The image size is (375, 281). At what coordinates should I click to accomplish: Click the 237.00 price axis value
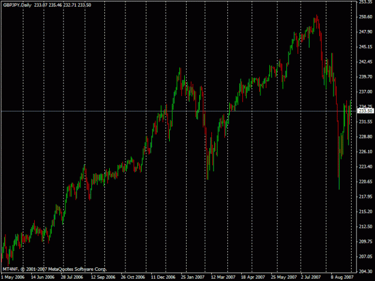(365, 92)
